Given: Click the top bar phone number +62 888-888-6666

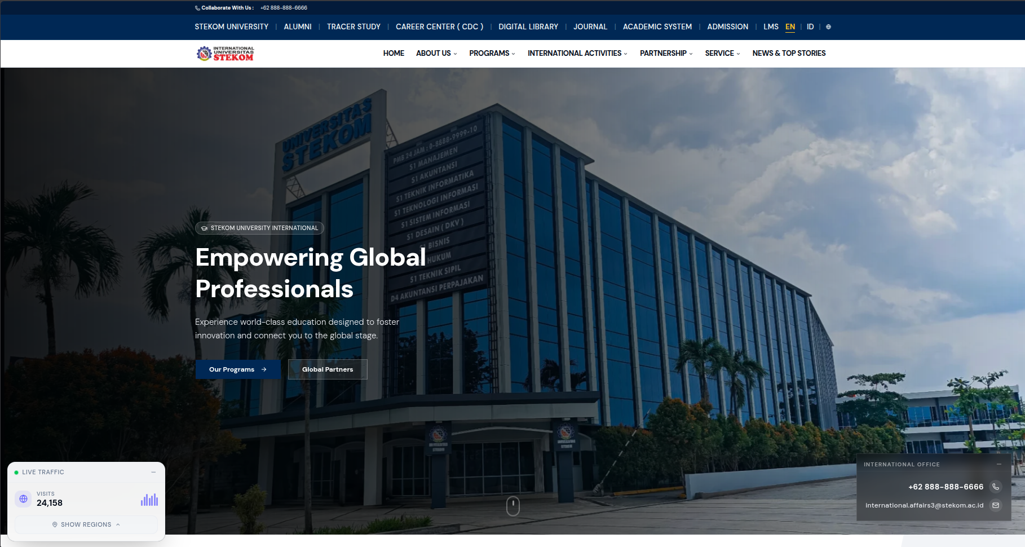Looking at the screenshot, I should point(284,8).
